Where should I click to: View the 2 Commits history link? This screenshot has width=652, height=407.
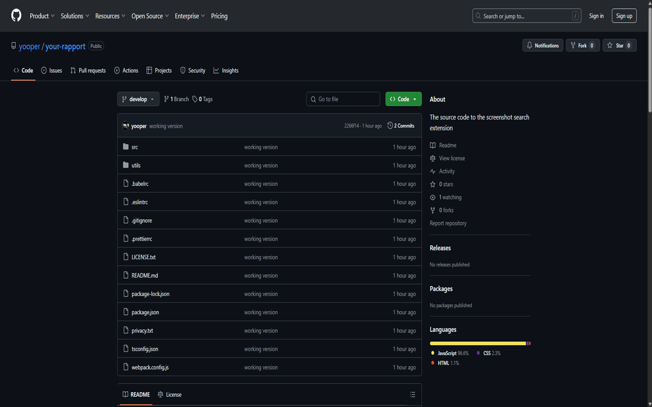401,126
